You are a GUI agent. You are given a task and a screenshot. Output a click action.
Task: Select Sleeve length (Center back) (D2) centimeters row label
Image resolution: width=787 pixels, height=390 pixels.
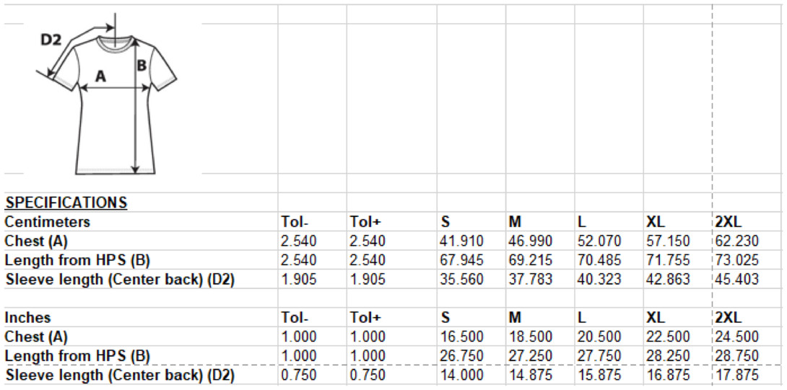coord(119,279)
